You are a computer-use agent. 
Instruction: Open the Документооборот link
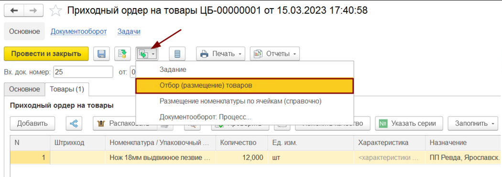tap(79, 31)
